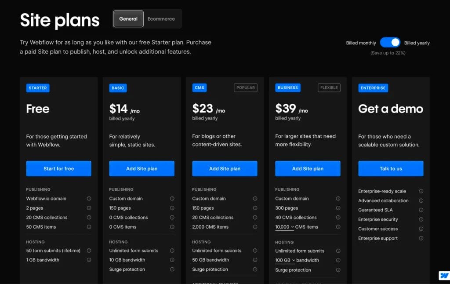Screen dimensions: 450x284
Task: Click the Webflow logo in bottom corner
Action: coord(444,275)
